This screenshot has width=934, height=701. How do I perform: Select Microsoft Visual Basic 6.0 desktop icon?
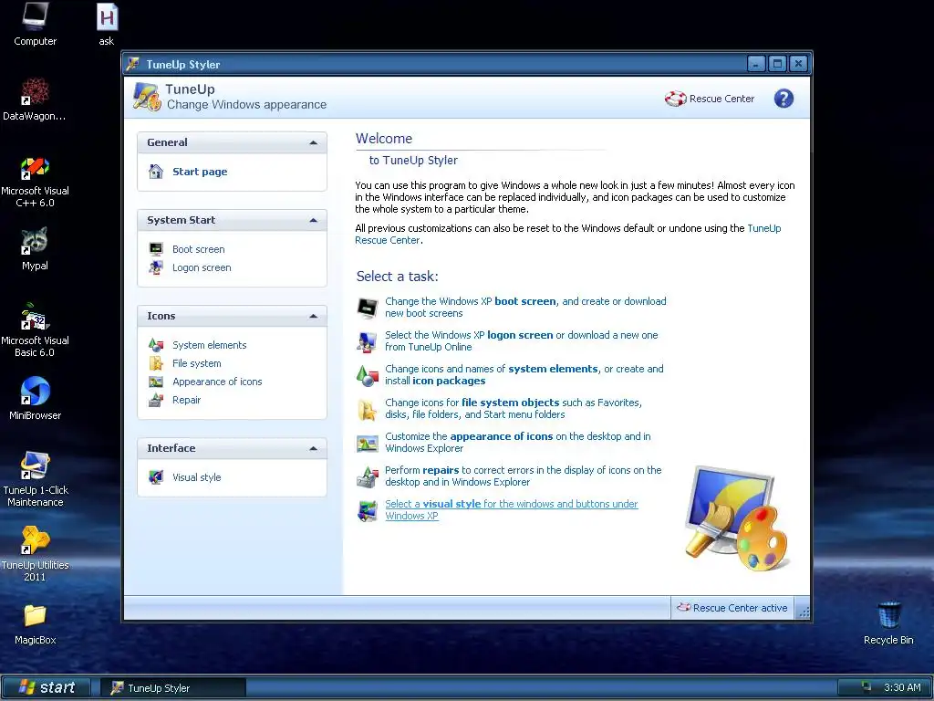tap(35, 330)
